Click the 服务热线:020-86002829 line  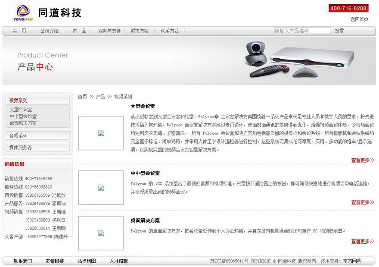(x=28, y=187)
